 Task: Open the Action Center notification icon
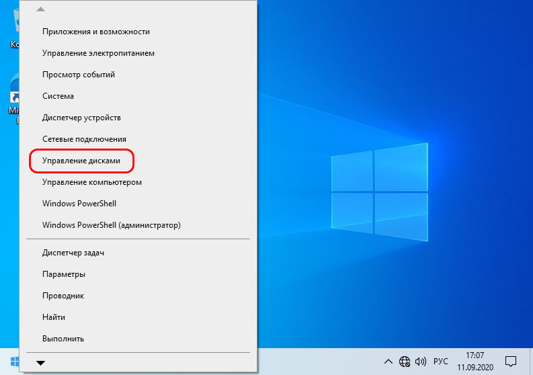click(x=511, y=362)
